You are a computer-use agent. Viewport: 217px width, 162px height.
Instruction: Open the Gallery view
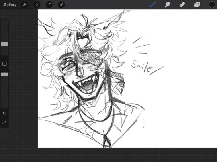[x=10, y=5]
